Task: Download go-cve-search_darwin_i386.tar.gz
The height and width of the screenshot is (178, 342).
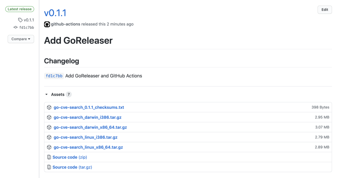Action: click(x=87, y=117)
